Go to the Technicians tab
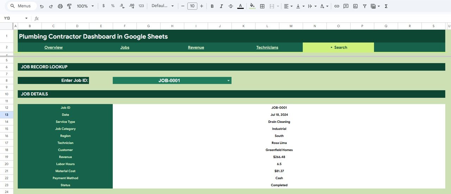This screenshot has height=194, width=451. [267, 48]
